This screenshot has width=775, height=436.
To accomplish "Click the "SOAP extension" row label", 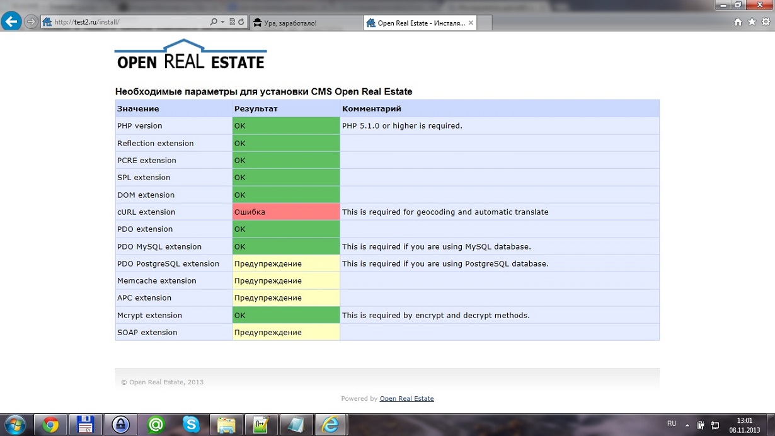I will tap(147, 333).
